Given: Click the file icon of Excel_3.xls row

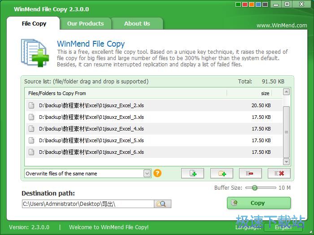Looking at the screenshot, I should 31,117.
